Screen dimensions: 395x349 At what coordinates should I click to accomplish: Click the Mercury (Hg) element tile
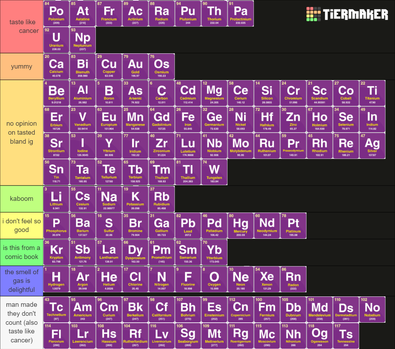point(240,225)
